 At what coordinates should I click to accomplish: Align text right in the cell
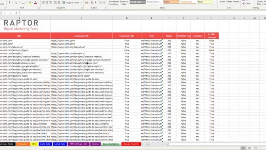tap(51, 2)
